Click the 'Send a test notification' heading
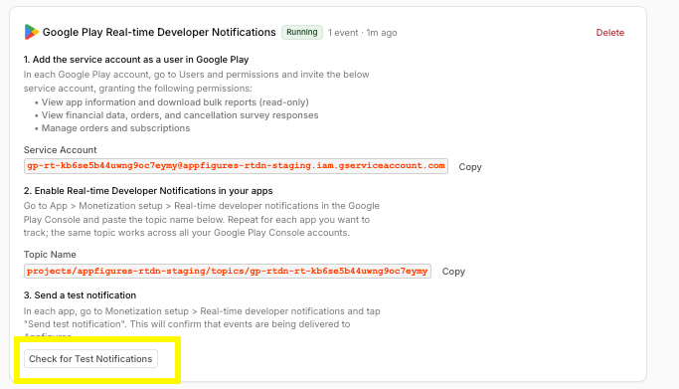Image resolution: width=679 pixels, height=389 pixels. pyautogui.click(x=80, y=295)
